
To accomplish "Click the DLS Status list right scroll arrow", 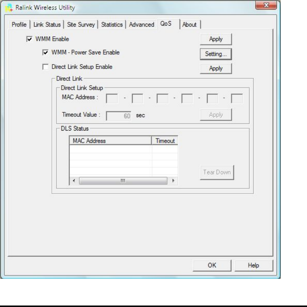I will 173,181.
